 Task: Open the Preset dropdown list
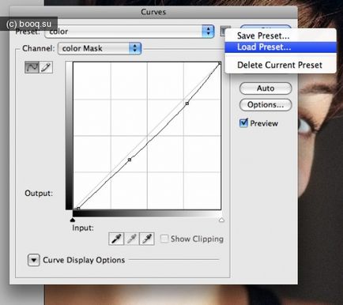[x=130, y=32]
